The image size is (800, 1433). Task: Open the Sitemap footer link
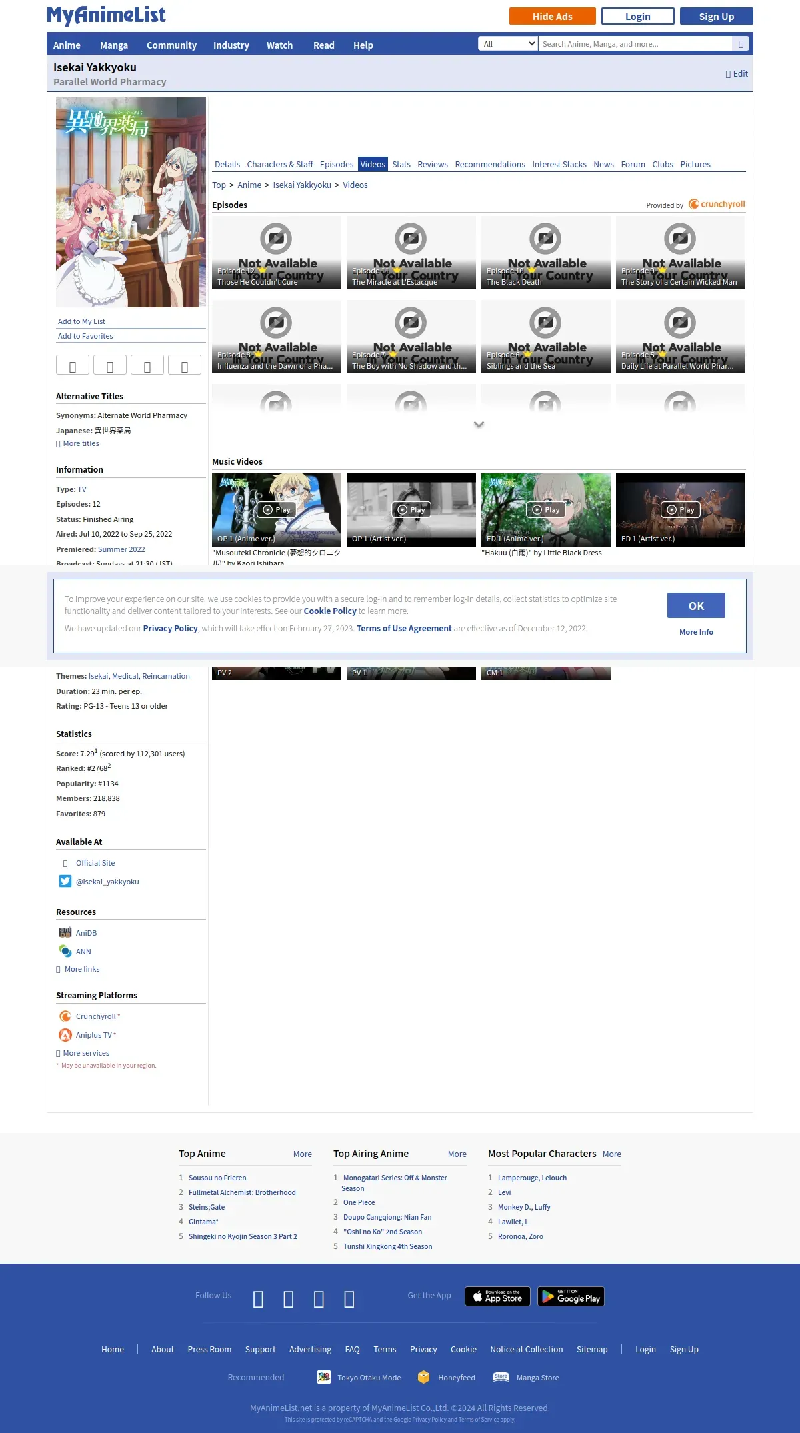click(x=592, y=1349)
